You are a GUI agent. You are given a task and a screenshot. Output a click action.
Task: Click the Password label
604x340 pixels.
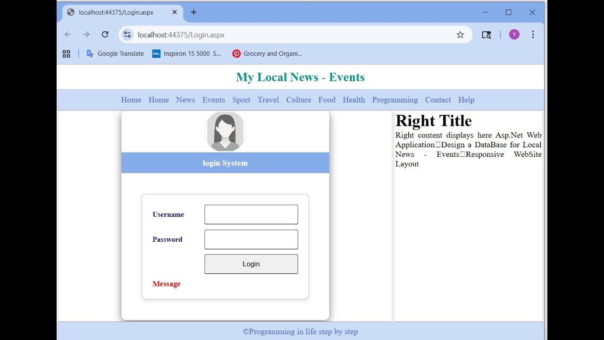pyautogui.click(x=168, y=239)
